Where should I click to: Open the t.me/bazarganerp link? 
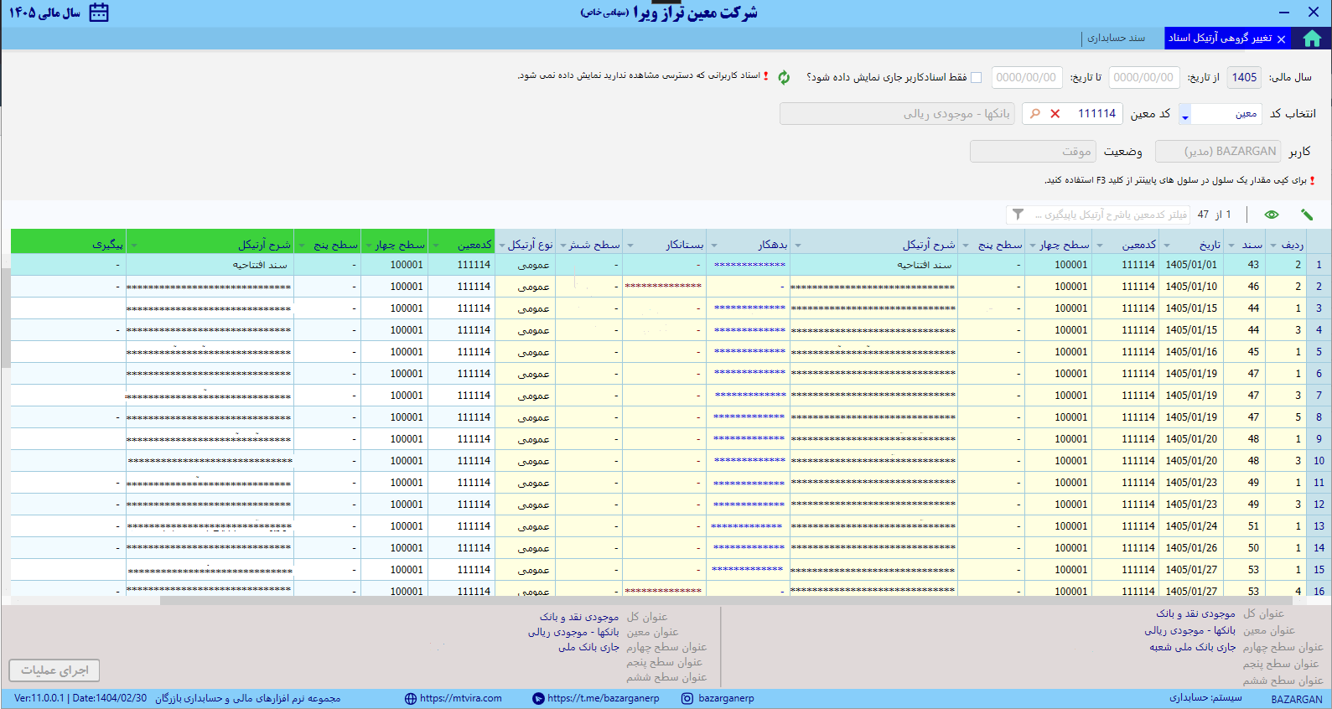pos(604,698)
